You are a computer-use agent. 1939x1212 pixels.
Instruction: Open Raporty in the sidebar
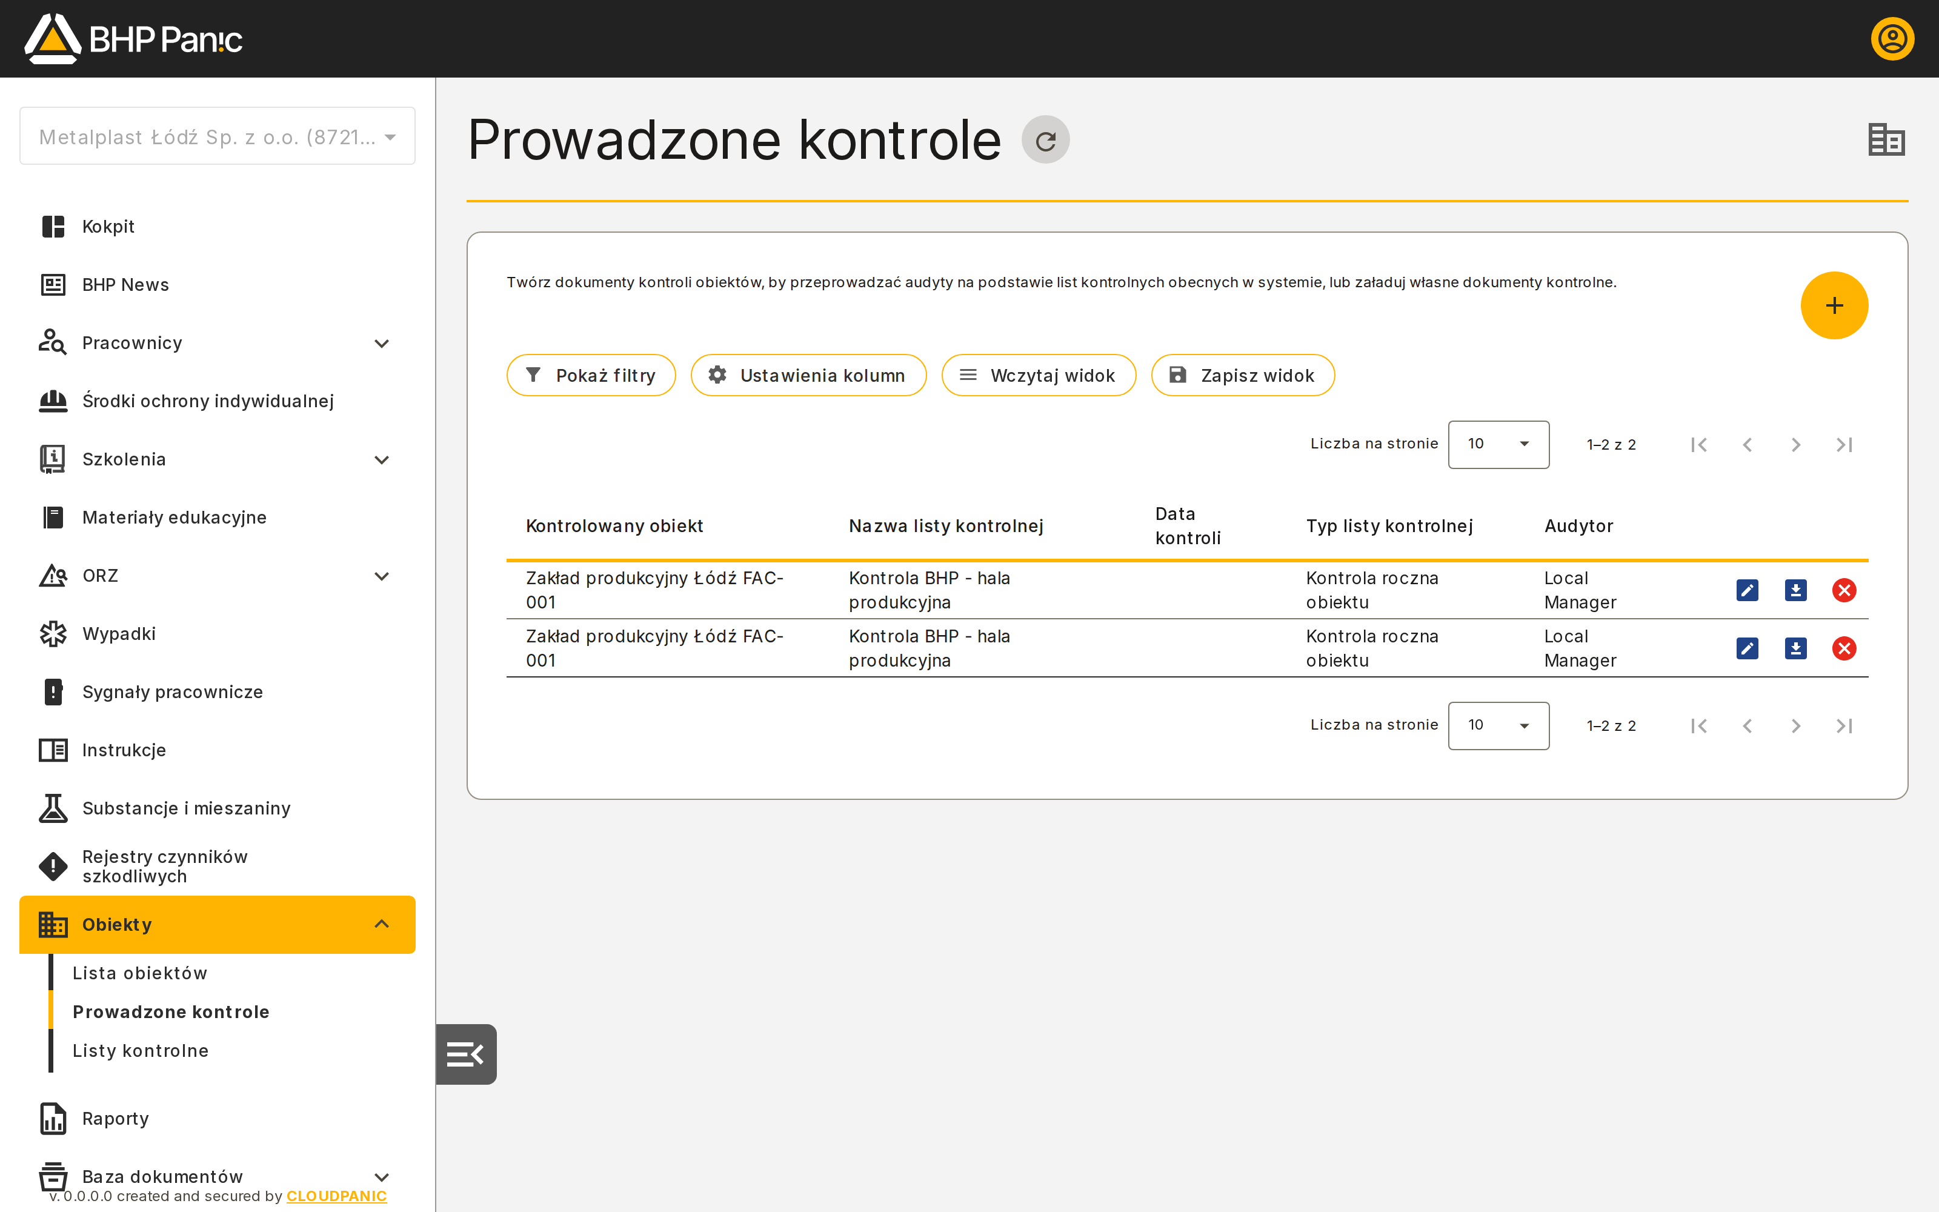point(217,1119)
